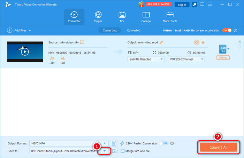The width and height of the screenshot is (244, 158).
Task: Click the HEVC MP4 format profile icon
Action: [222, 49]
